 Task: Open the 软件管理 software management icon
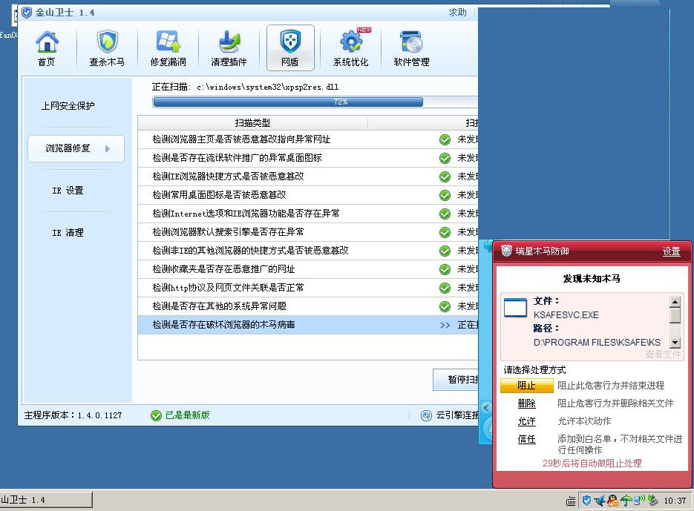(x=412, y=47)
